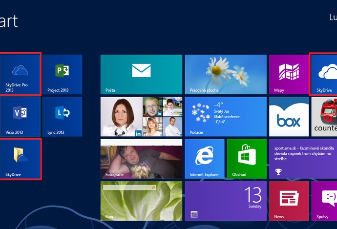Image resolution: width=337 pixels, height=229 pixels.
Task: Open the Bing tile
Action: [x=142, y=201]
